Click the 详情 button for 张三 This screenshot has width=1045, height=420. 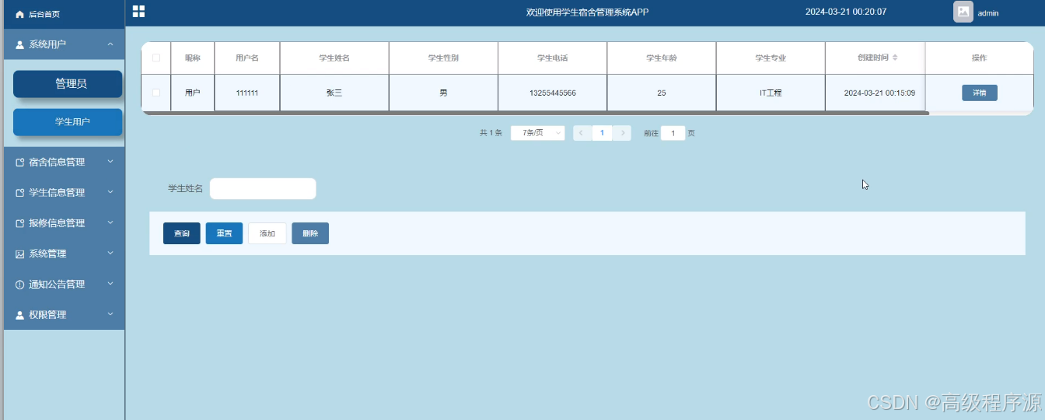tap(980, 93)
